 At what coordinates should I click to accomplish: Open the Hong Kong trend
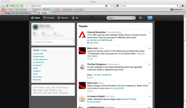click(x=37, y=77)
